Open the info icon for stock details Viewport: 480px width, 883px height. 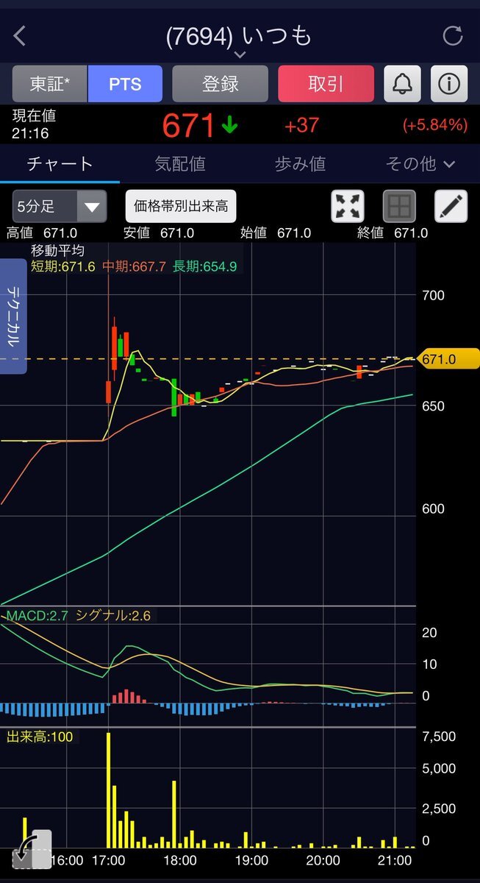coord(449,83)
